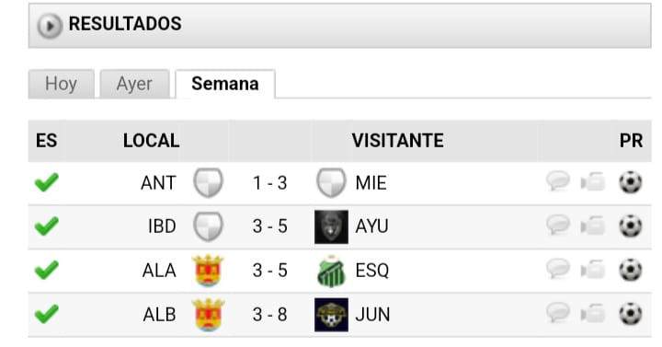Click the MIE visiting team name

(371, 183)
